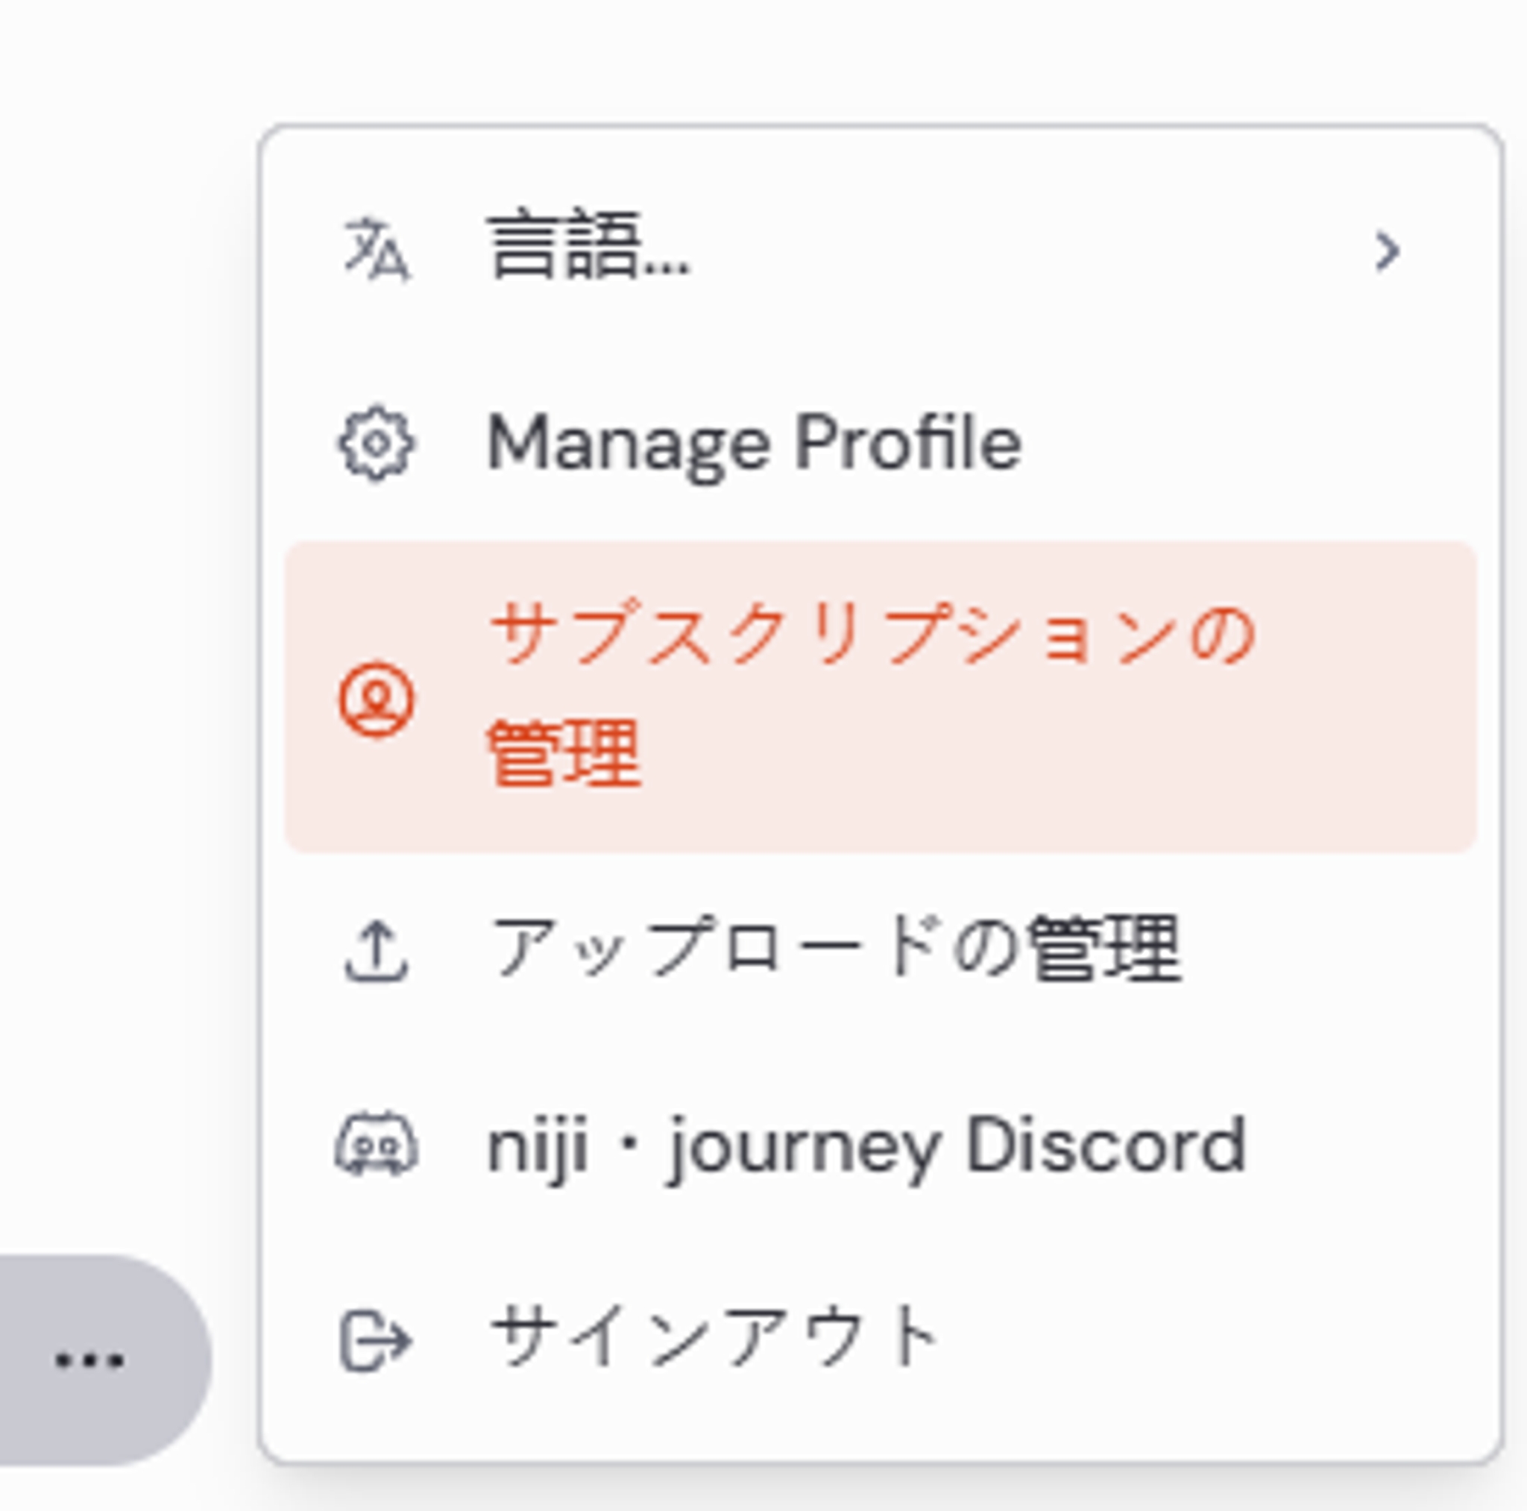Click the sign-out icon beside サインアウト
Image resolution: width=1527 pixels, height=1511 pixels.
[x=376, y=1335]
